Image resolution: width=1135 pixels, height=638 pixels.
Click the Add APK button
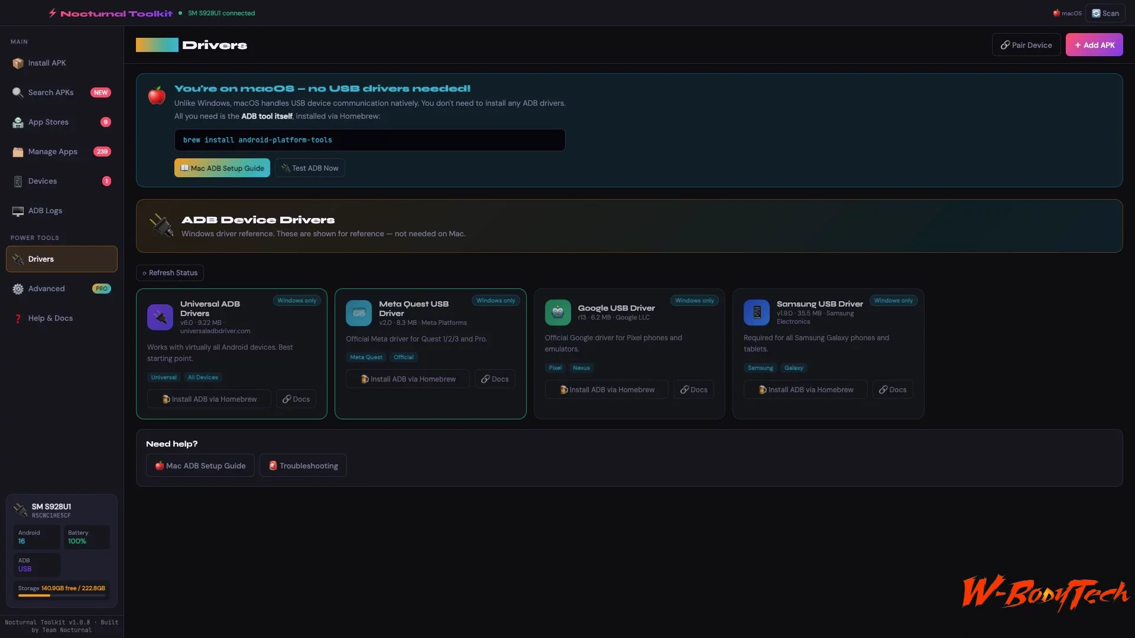(x=1094, y=45)
